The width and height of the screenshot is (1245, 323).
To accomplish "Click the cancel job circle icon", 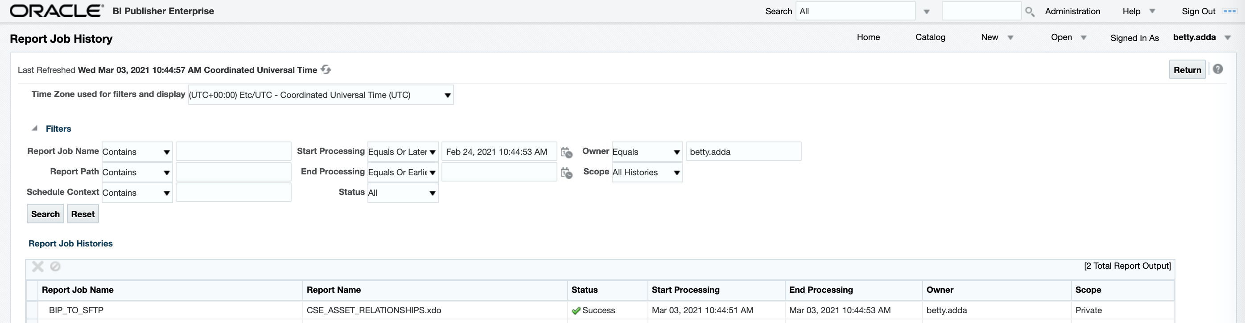I will pos(56,266).
